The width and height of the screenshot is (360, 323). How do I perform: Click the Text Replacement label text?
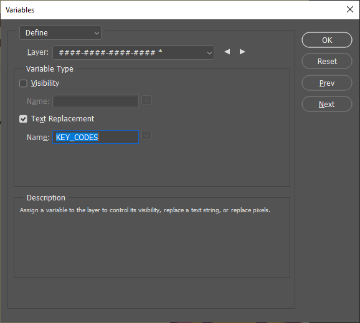click(62, 119)
